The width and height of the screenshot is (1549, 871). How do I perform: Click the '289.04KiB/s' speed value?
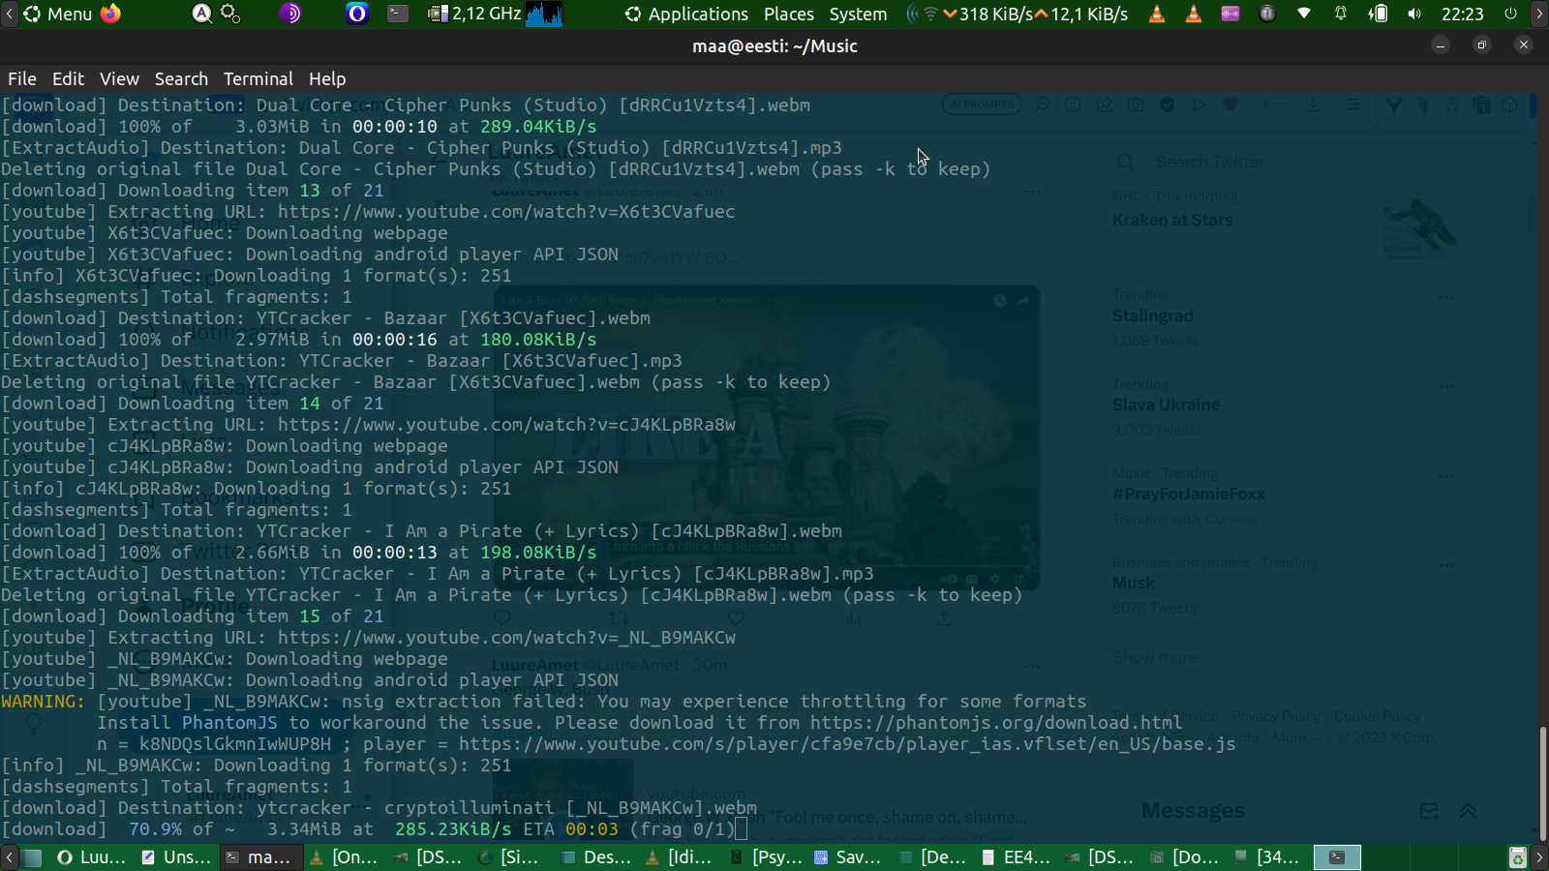pos(538,127)
